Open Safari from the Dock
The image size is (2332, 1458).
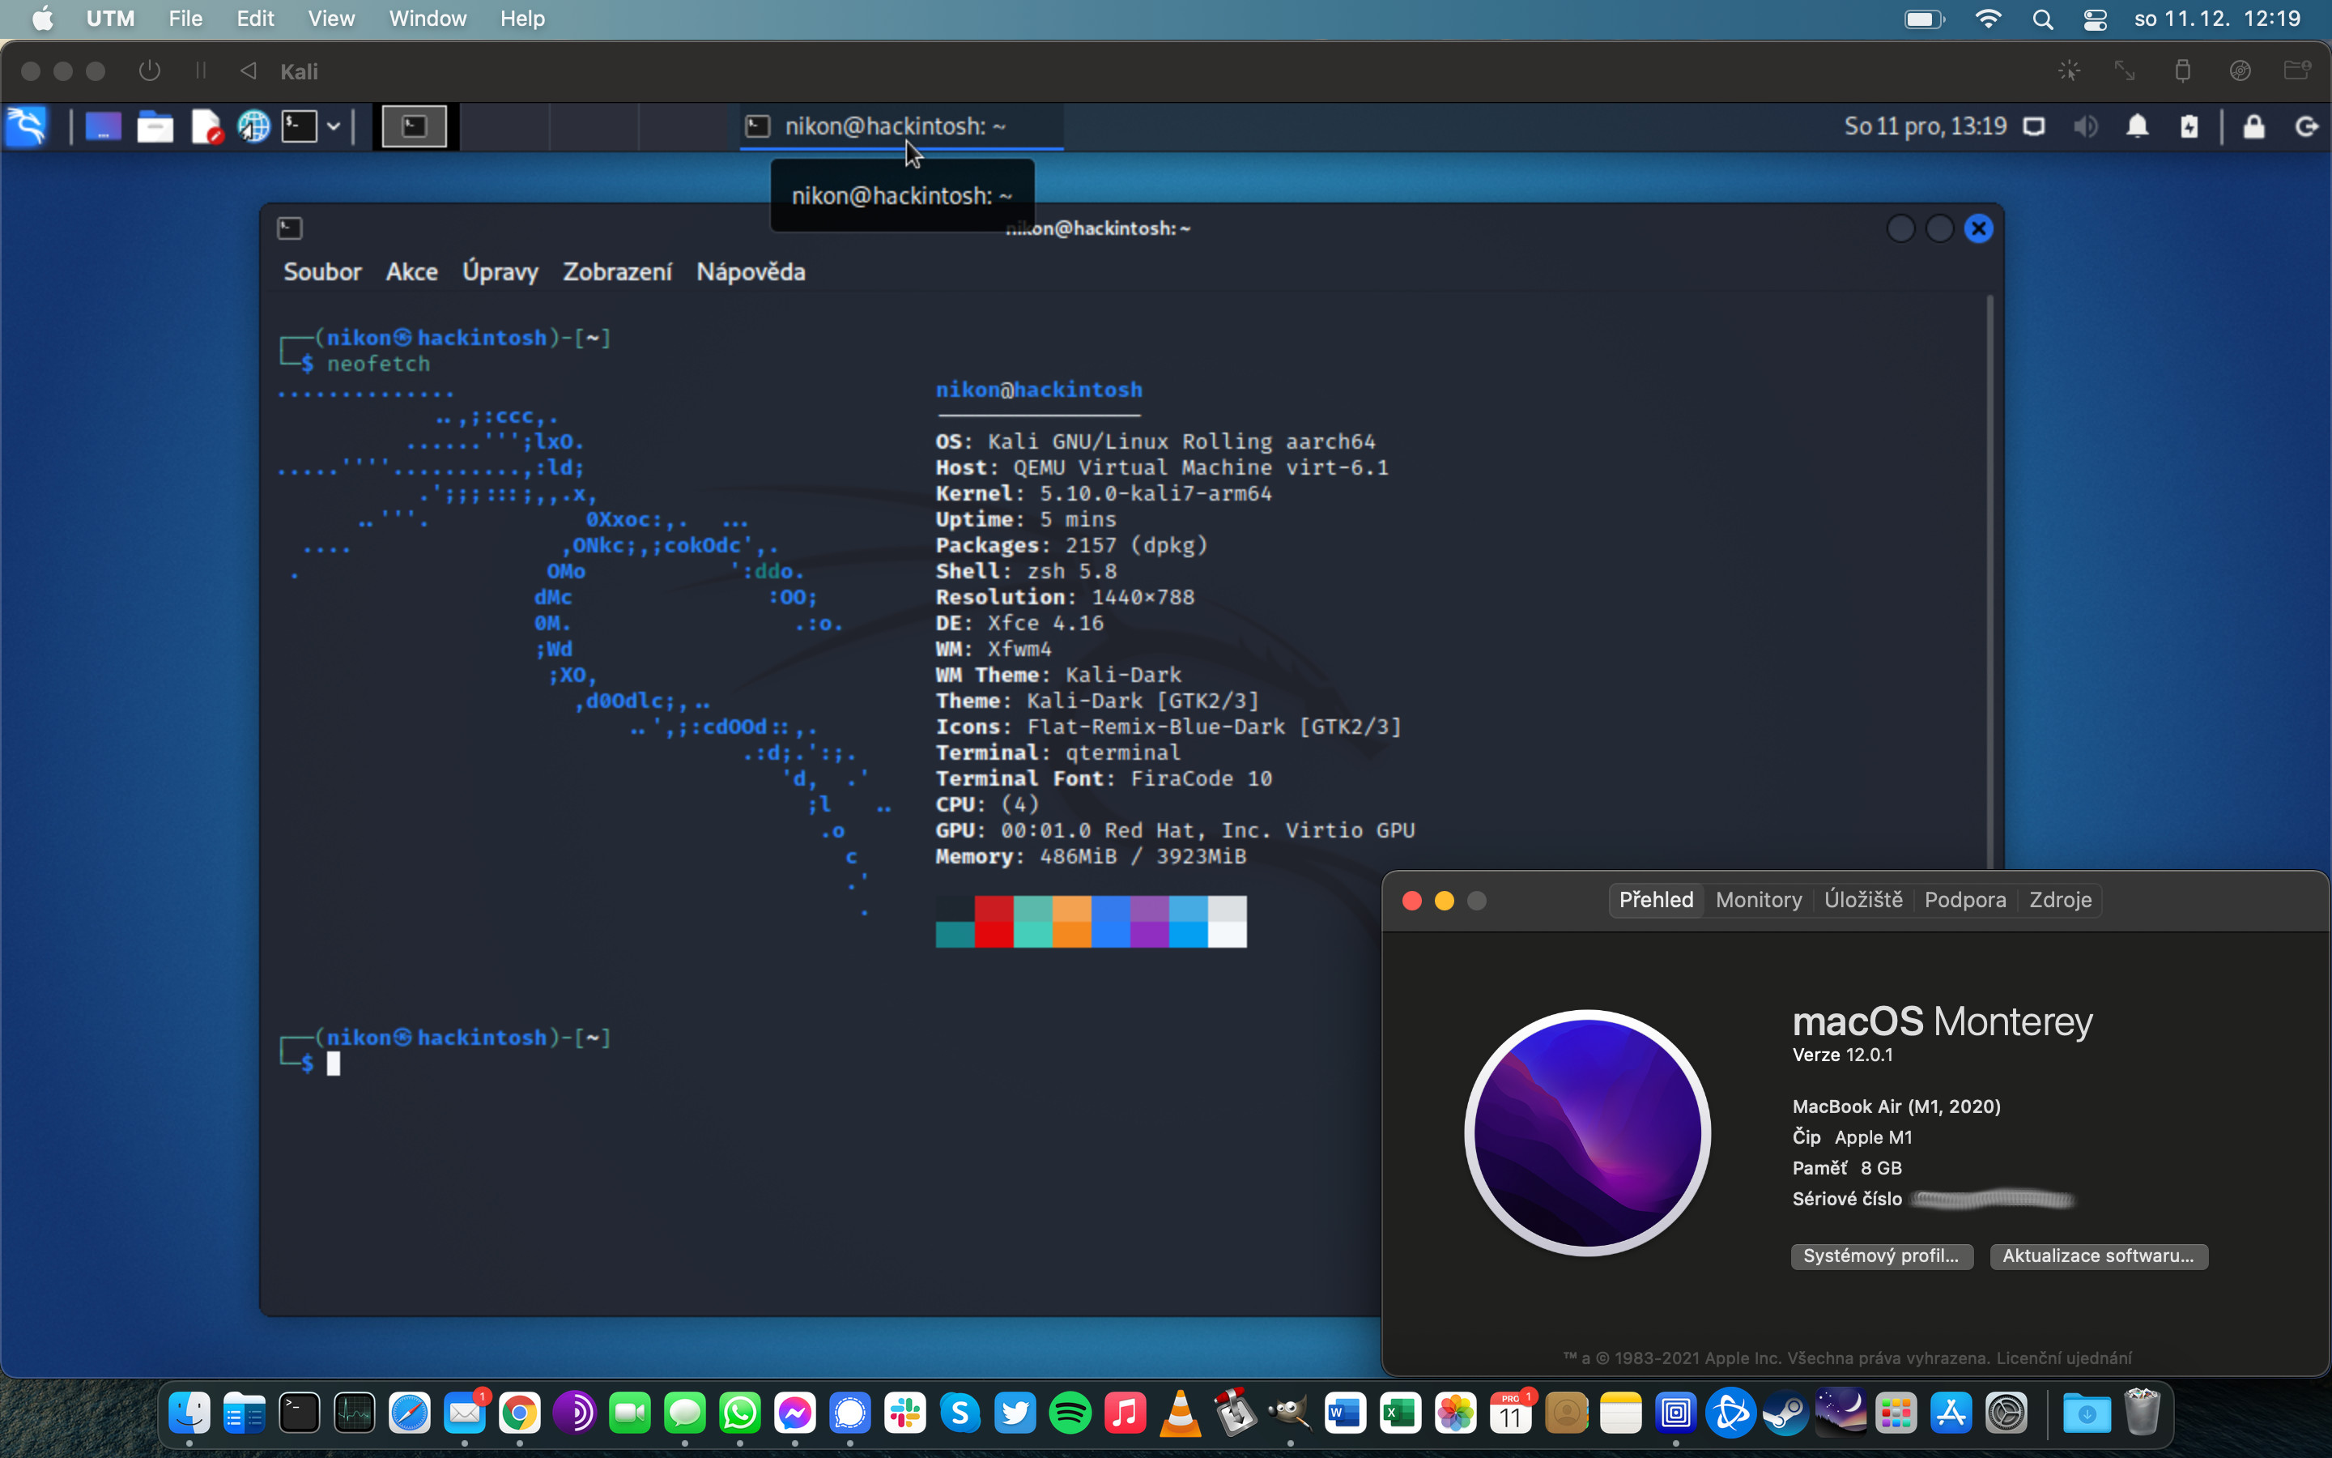click(x=409, y=1413)
